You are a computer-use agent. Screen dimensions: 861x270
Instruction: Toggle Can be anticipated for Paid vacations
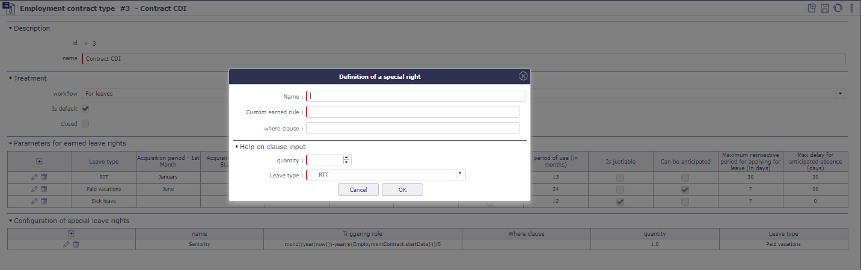685,189
